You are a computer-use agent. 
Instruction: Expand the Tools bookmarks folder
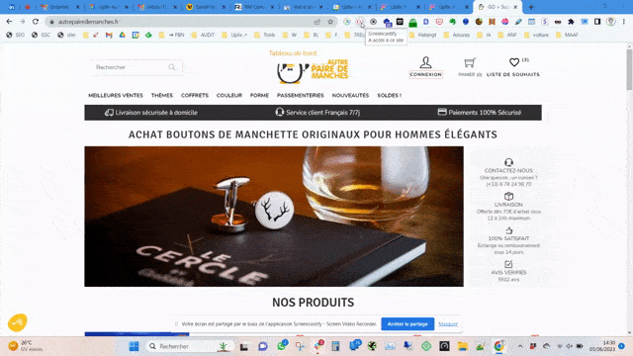pyautogui.click(x=265, y=36)
